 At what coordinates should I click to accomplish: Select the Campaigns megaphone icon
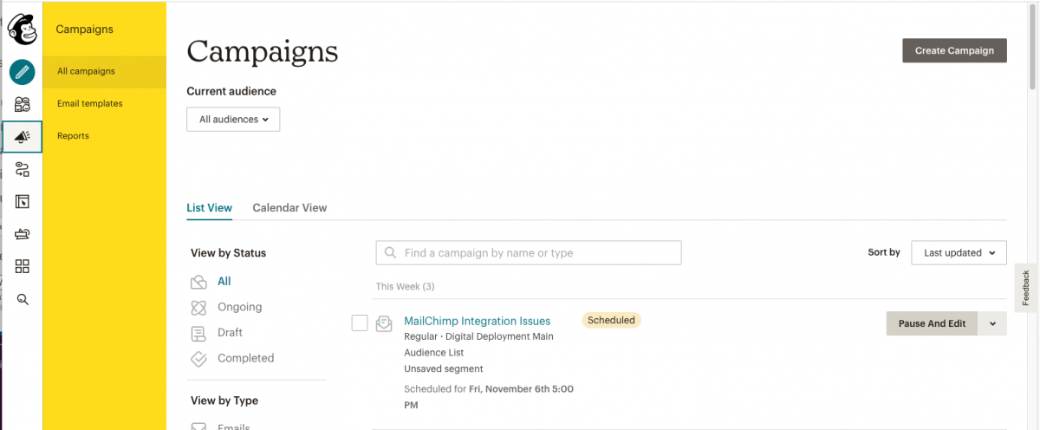[23, 137]
